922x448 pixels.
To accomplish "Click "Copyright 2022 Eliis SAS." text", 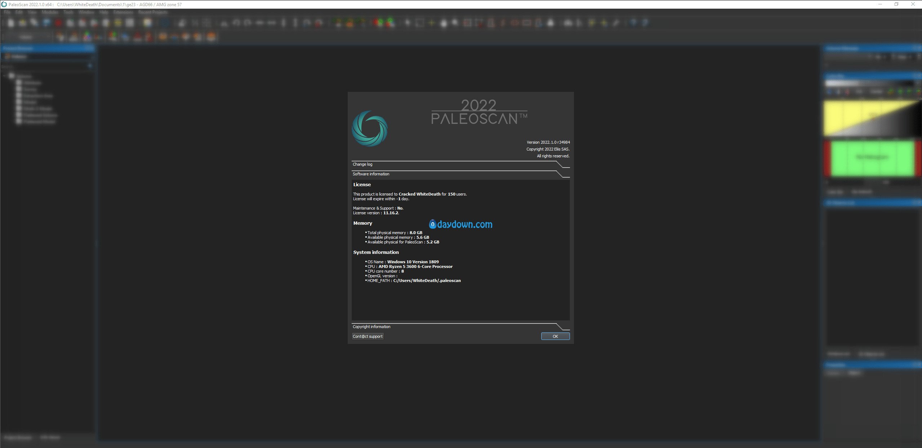I will [548, 149].
